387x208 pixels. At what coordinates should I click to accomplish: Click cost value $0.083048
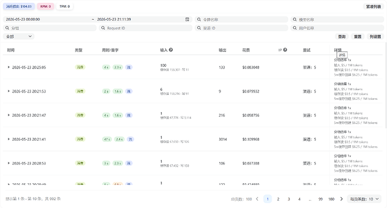pyautogui.click(x=251, y=67)
